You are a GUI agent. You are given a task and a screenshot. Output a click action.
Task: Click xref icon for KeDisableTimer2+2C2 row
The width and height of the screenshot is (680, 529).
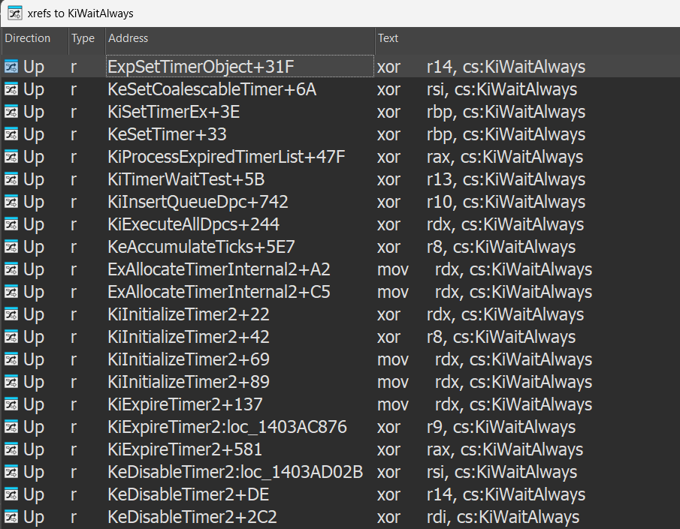tap(11, 517)
